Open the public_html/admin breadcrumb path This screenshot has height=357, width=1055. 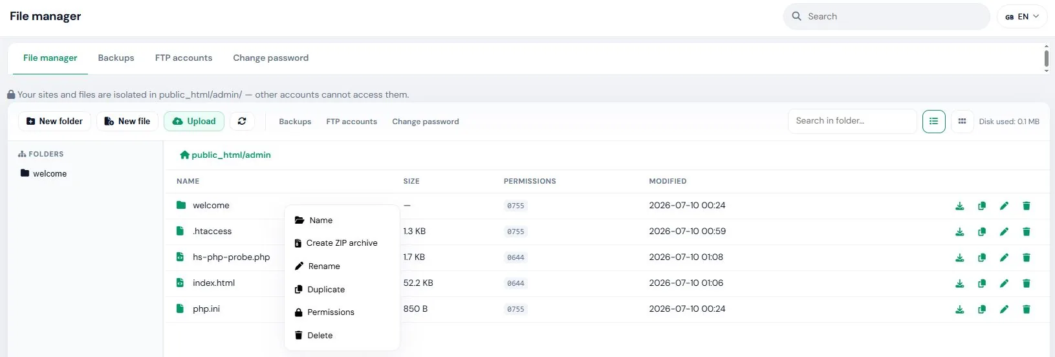click(231, 155)
